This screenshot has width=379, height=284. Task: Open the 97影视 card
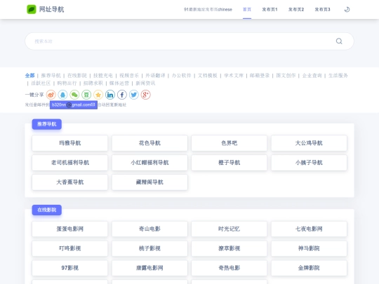click(x=70, y=268)
